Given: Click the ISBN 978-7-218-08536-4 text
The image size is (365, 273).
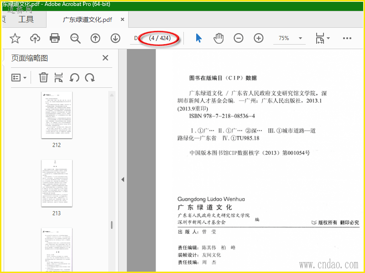Looking at the screenshot, I should (222, 116).
